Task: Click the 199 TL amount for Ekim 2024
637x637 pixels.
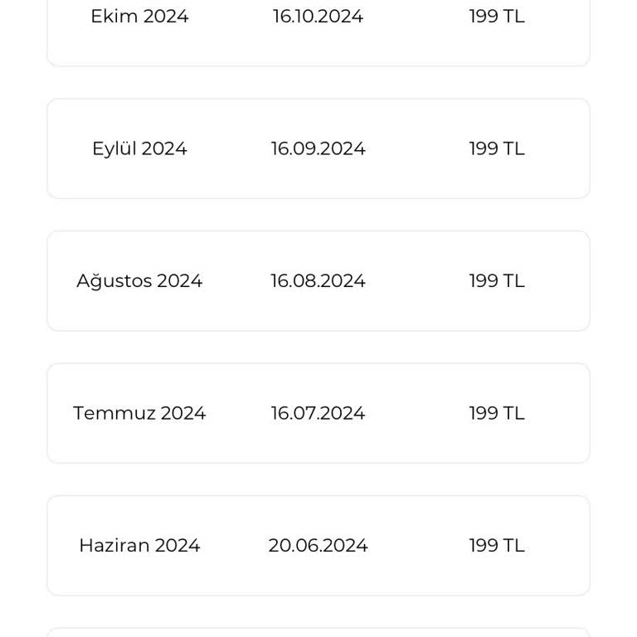Action: pyautogui.click(x=496, y=17)
